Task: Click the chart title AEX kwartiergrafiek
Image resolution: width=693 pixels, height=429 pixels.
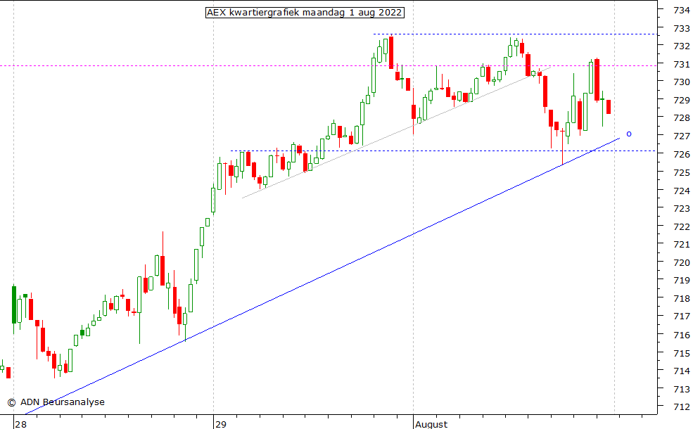Action: [305, 13]
